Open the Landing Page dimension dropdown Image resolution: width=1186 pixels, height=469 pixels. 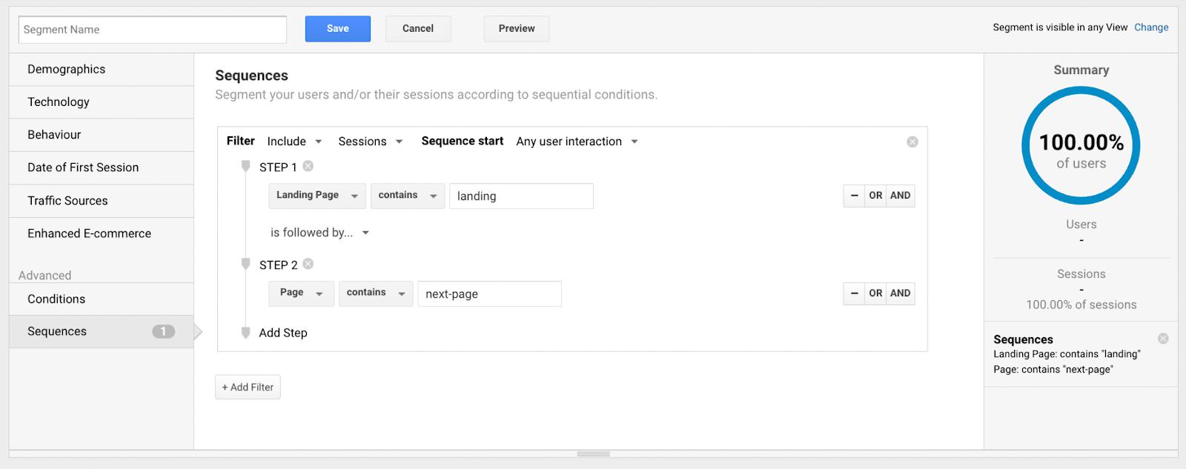pos(317,196)
